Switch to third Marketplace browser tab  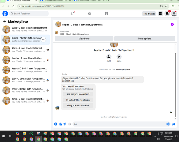pos(89,1)
